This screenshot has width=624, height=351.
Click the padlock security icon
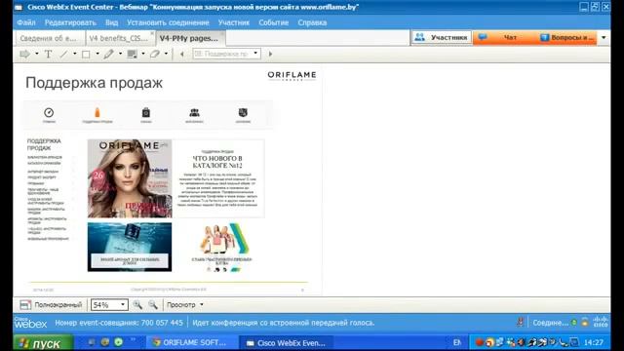[585, 323]
